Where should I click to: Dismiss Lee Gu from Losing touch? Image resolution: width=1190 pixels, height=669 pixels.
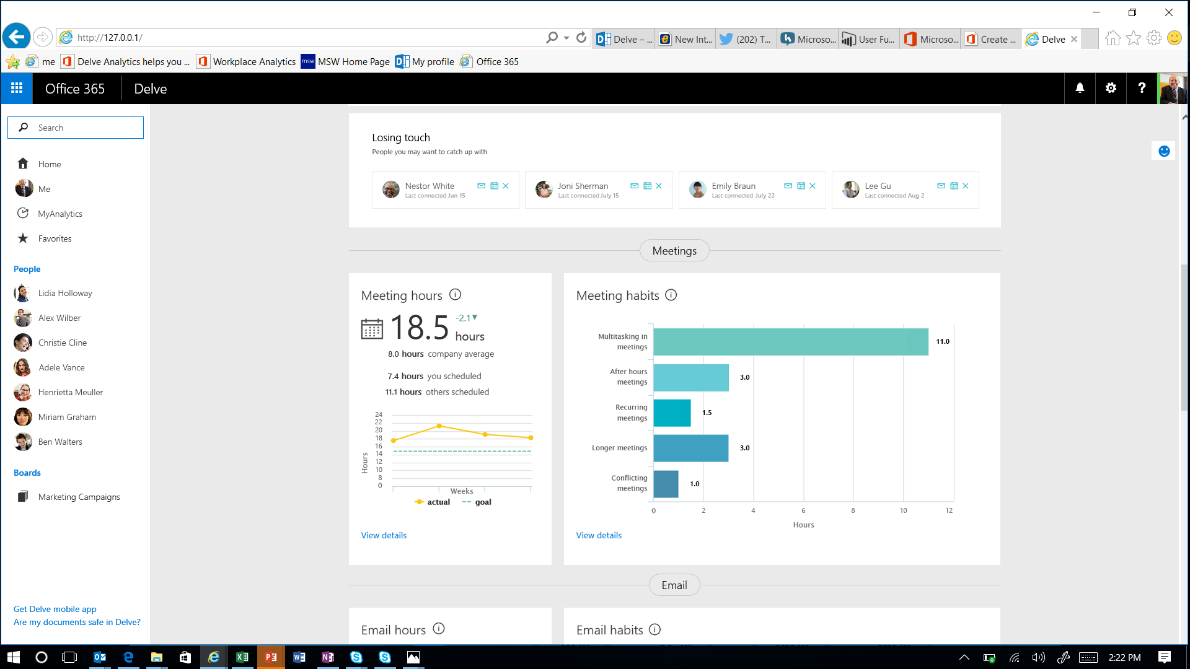966,186
